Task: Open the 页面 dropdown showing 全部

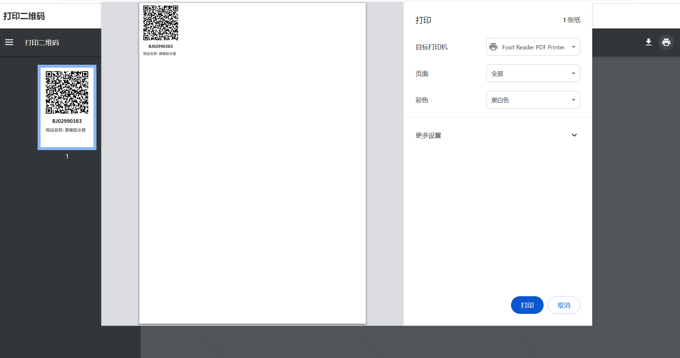Action: click(x=533, y=74)
